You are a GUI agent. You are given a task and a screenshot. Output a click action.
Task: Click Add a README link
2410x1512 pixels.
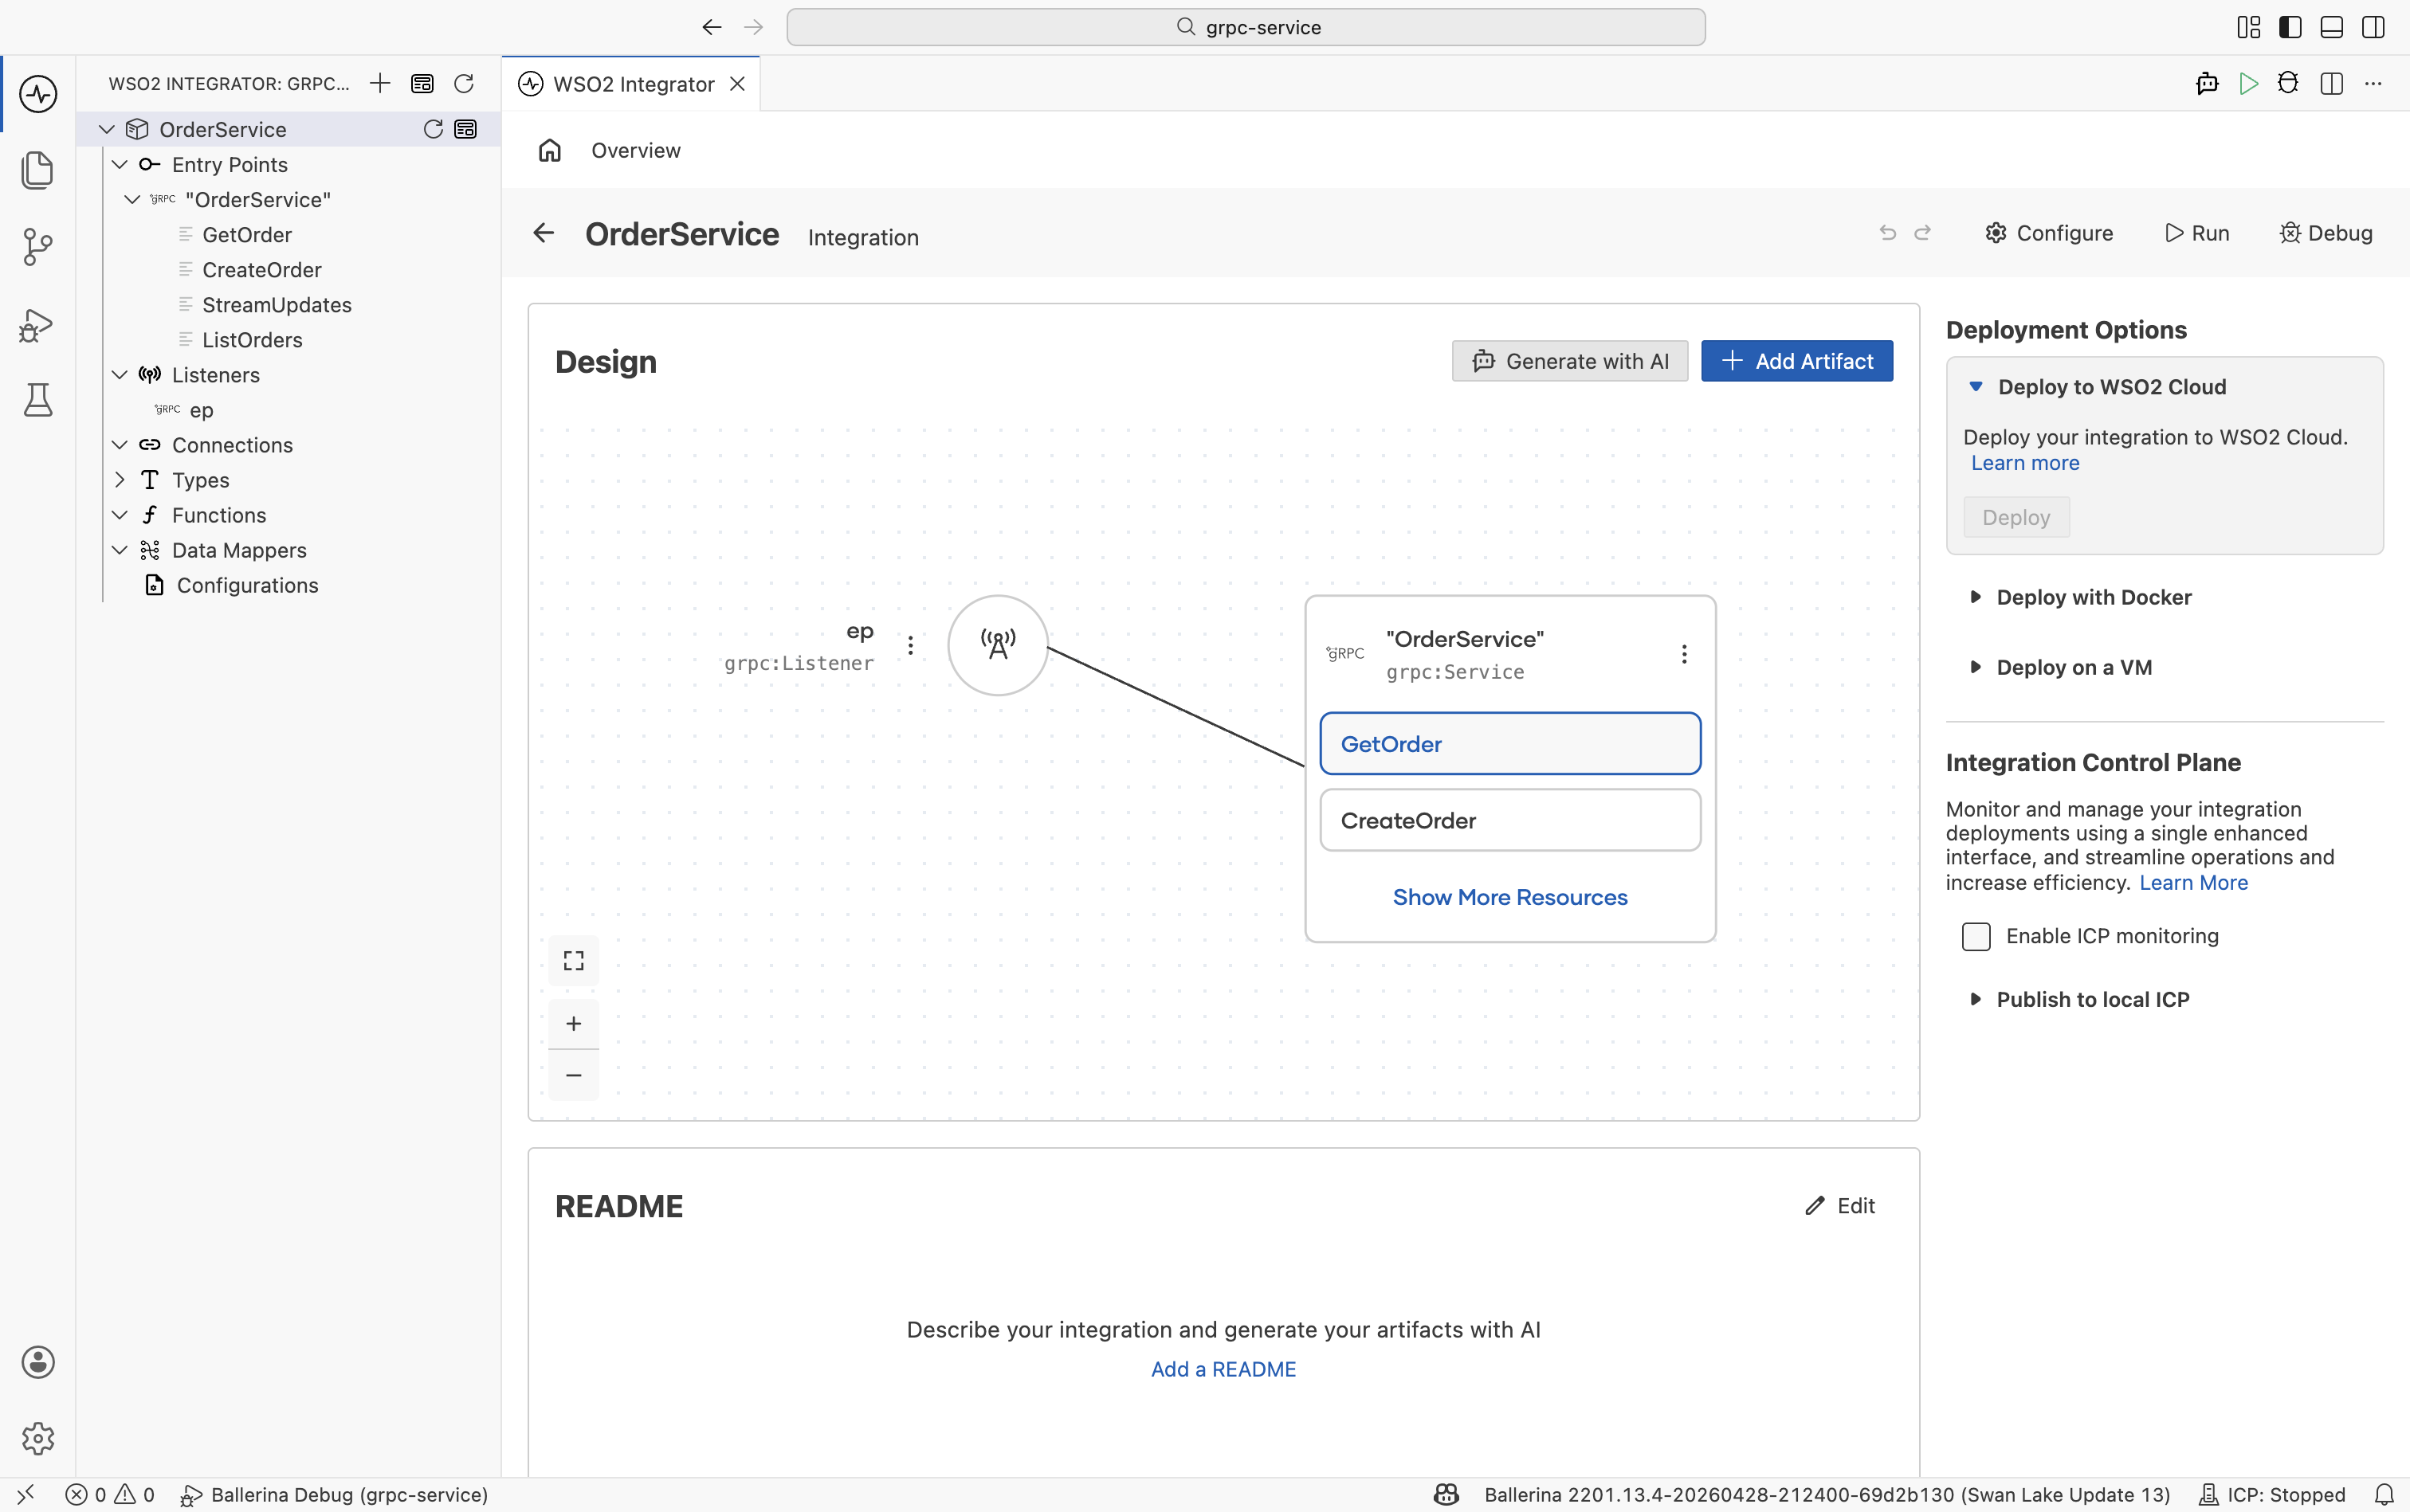[1223, 1369]
